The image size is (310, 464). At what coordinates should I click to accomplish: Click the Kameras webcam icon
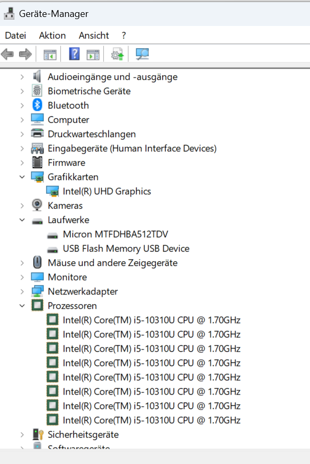(x=37, y=205)
